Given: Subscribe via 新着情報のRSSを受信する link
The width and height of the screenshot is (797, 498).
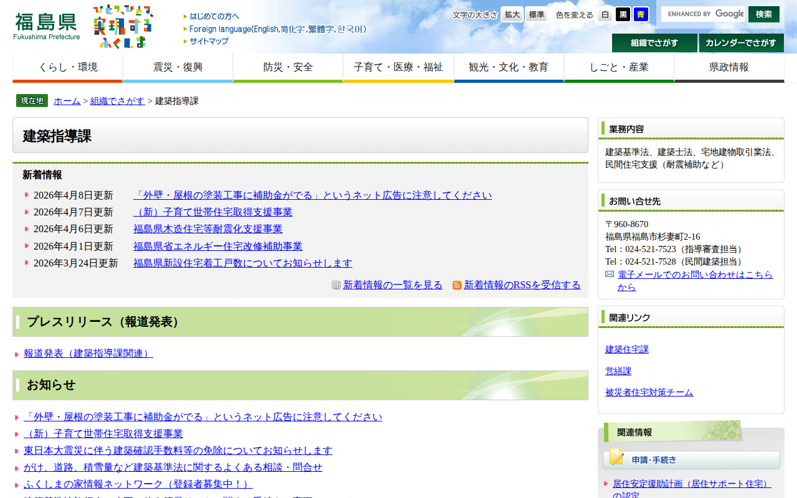Looking at the screenshot, I should pyautogui.click(x=522, y=285).
